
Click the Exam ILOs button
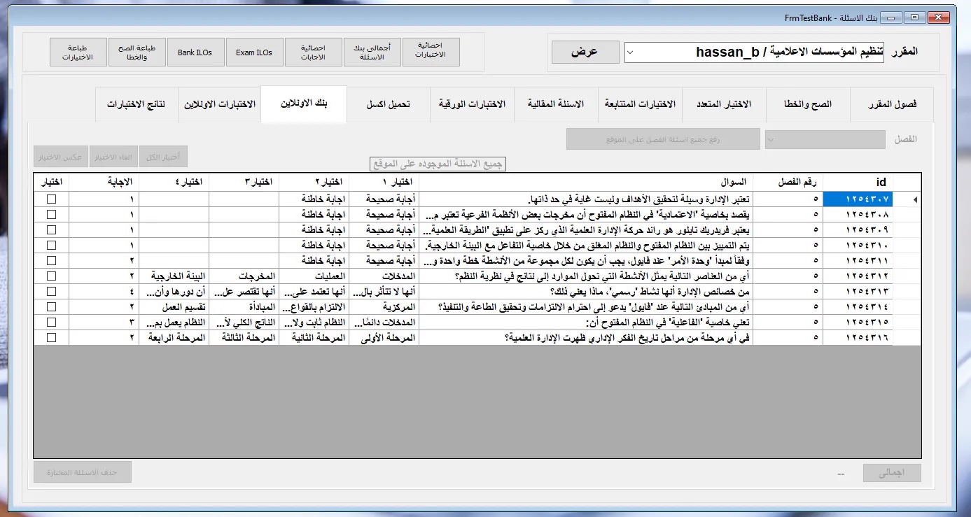click(x=255, y=52)
